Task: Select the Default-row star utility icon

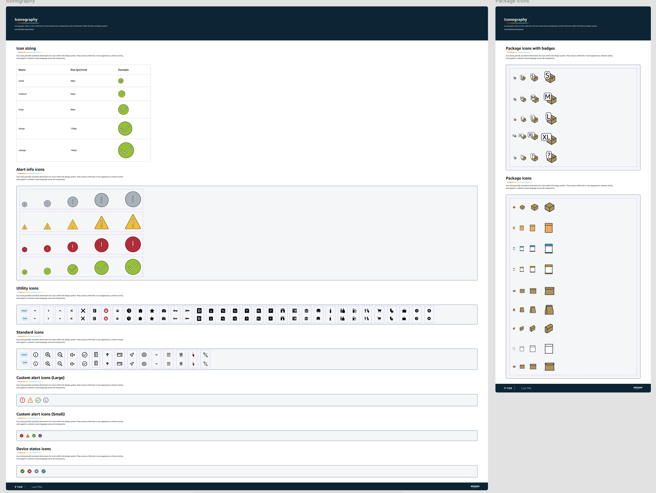Action: tap(152, 311)
